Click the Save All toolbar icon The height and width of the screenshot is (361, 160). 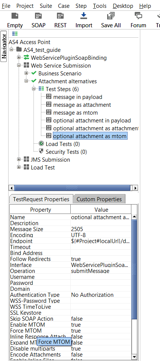point(111,16)
